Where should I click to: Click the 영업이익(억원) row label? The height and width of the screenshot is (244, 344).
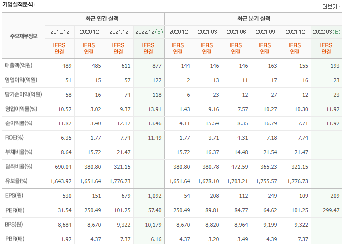tap(21, 80)
